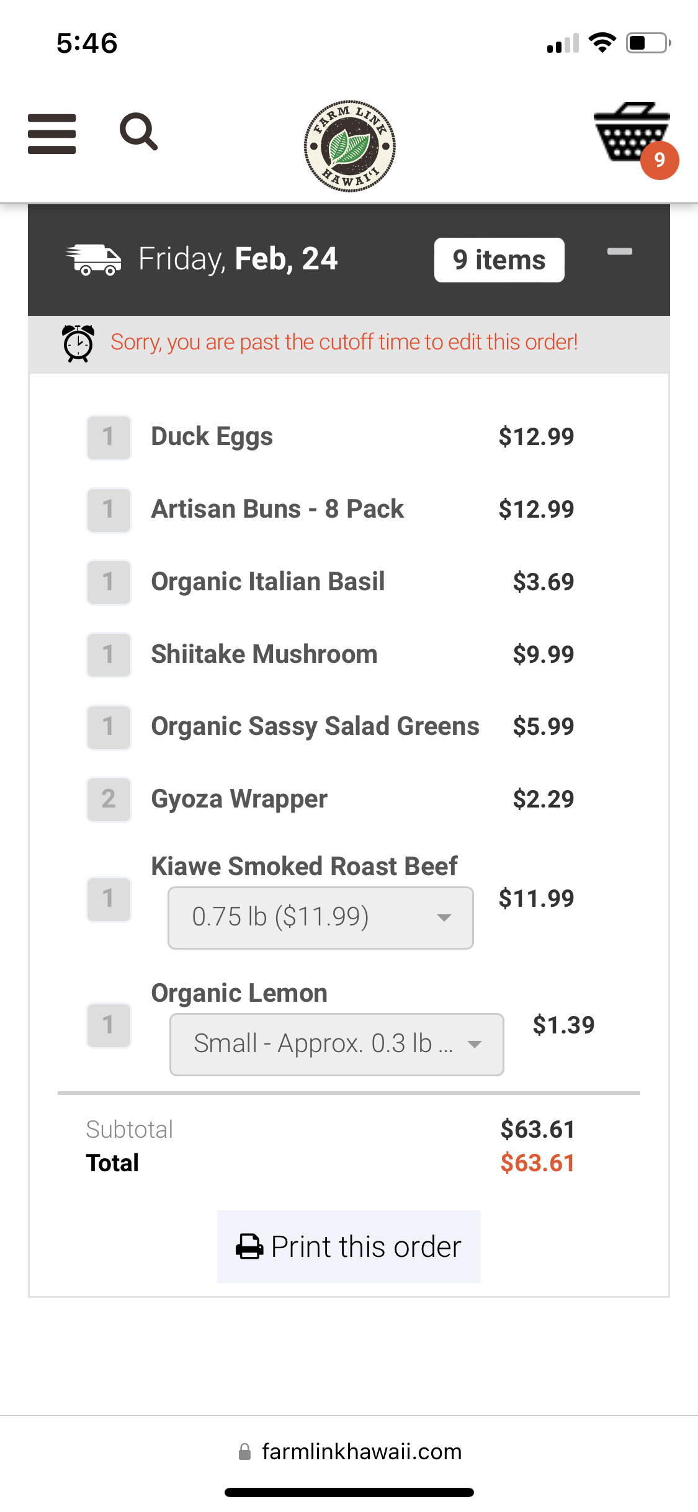Open the hamburger menu
Image resolution: width=698 pixels, height=1512 pixels.
coord(51,133)
